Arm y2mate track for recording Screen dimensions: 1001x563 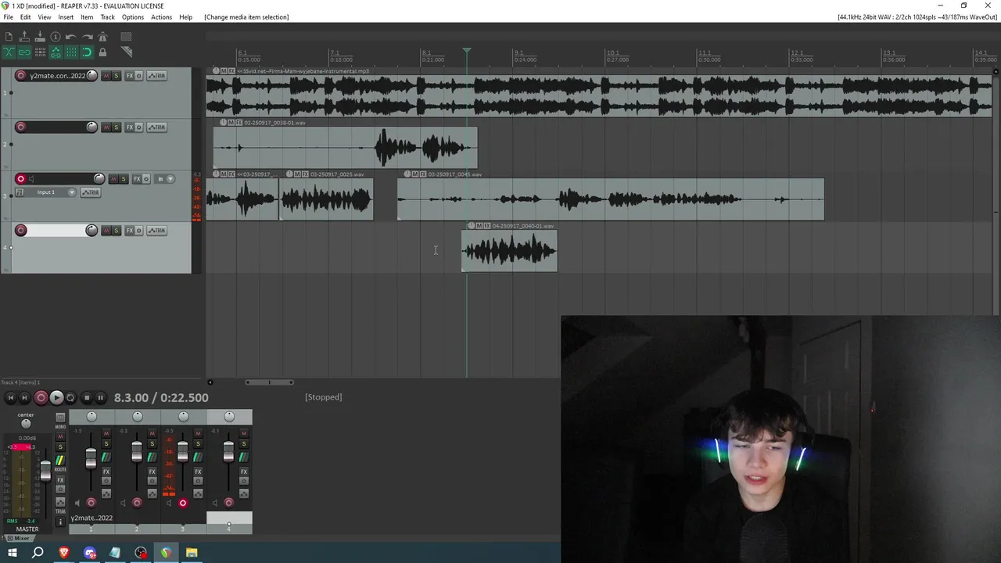(20, 76)
